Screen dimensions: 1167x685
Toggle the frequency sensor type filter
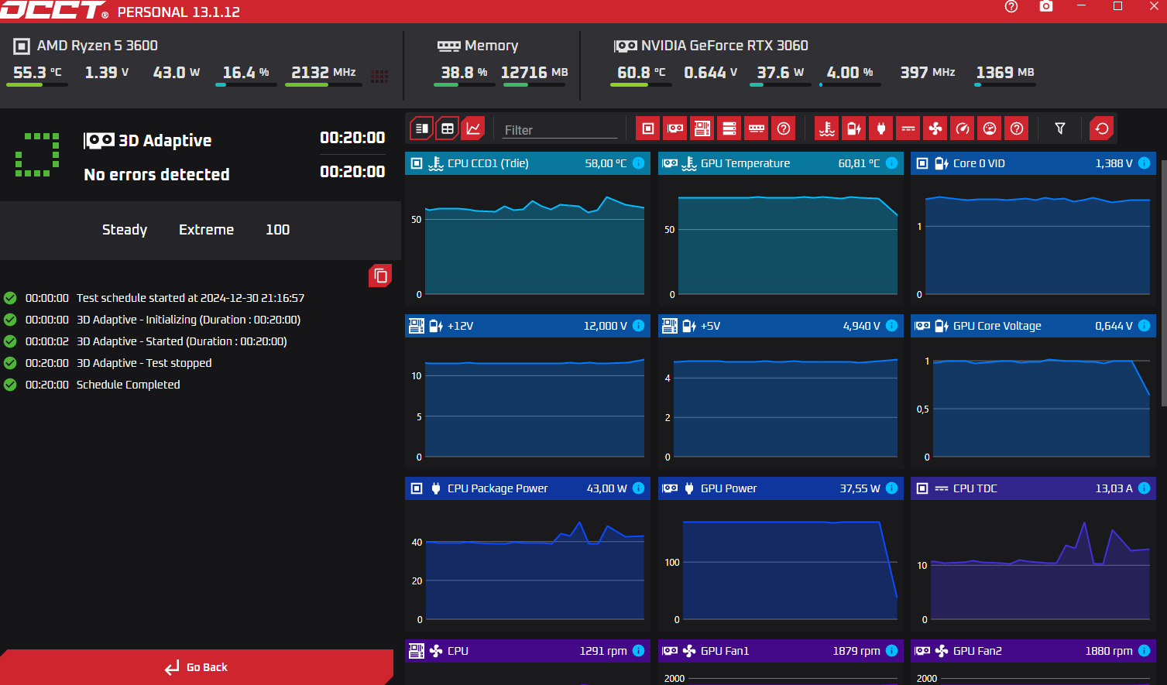(x=963, y=128)
